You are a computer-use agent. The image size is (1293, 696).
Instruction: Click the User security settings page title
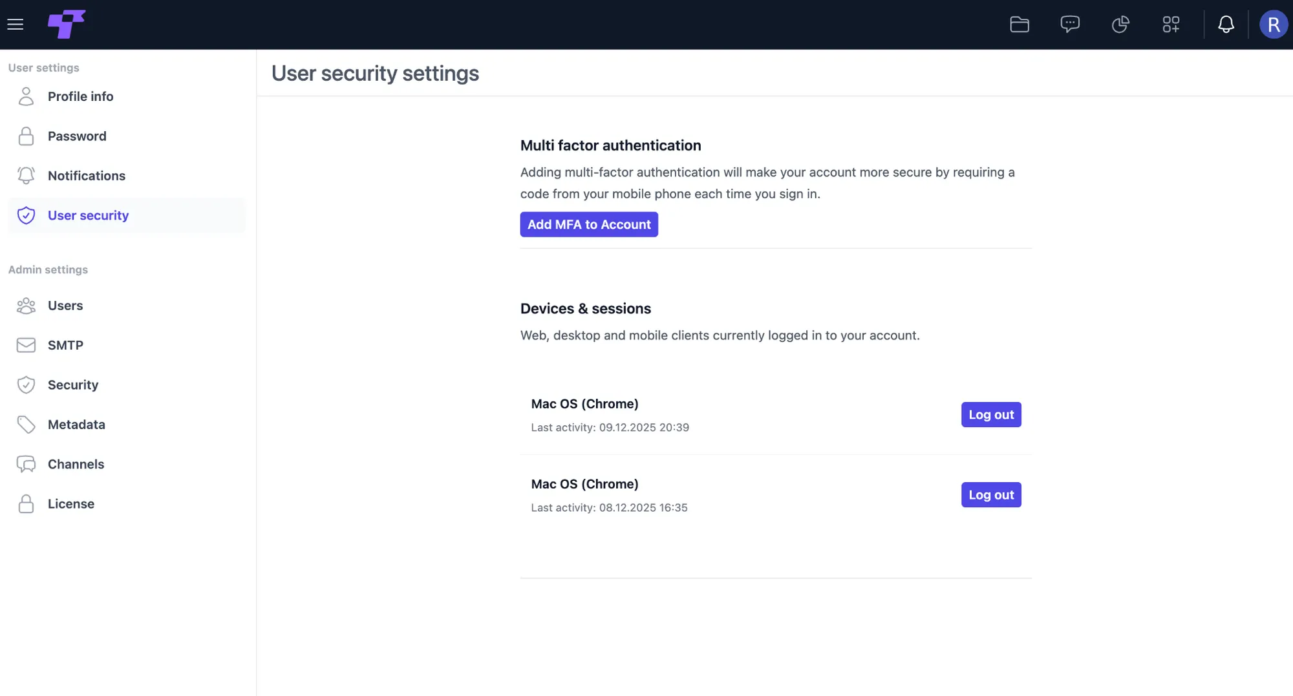pyautogui.click(x=375, y=73)
